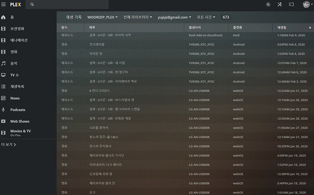Sort by the 제목 column header
Screen dimensions: 314x195
point(134,27)
